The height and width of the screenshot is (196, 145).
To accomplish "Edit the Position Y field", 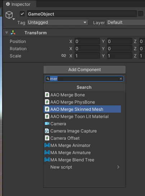I will (x=119, y=42).
